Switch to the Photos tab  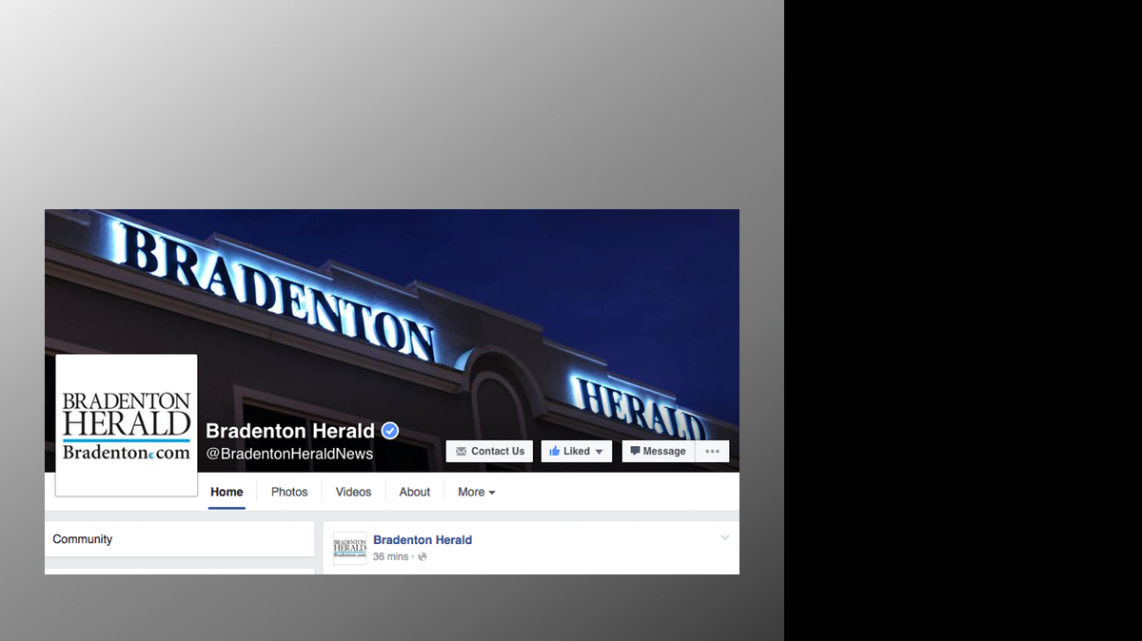click(289, 492)
